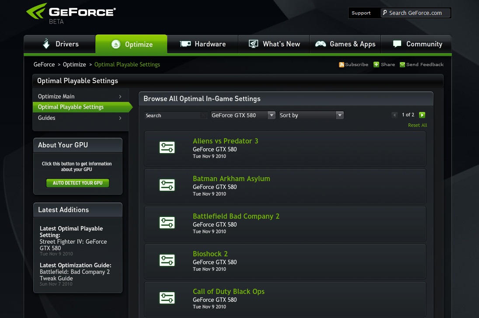The height and width of the screenshot is (318, 479).
Task: Click the 'Latest Additions' panel header
Action: tap(78, 210)
